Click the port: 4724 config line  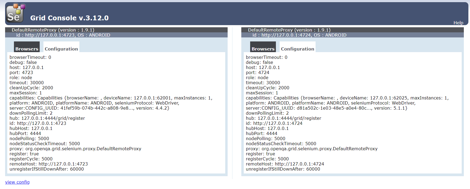point(257,72)
